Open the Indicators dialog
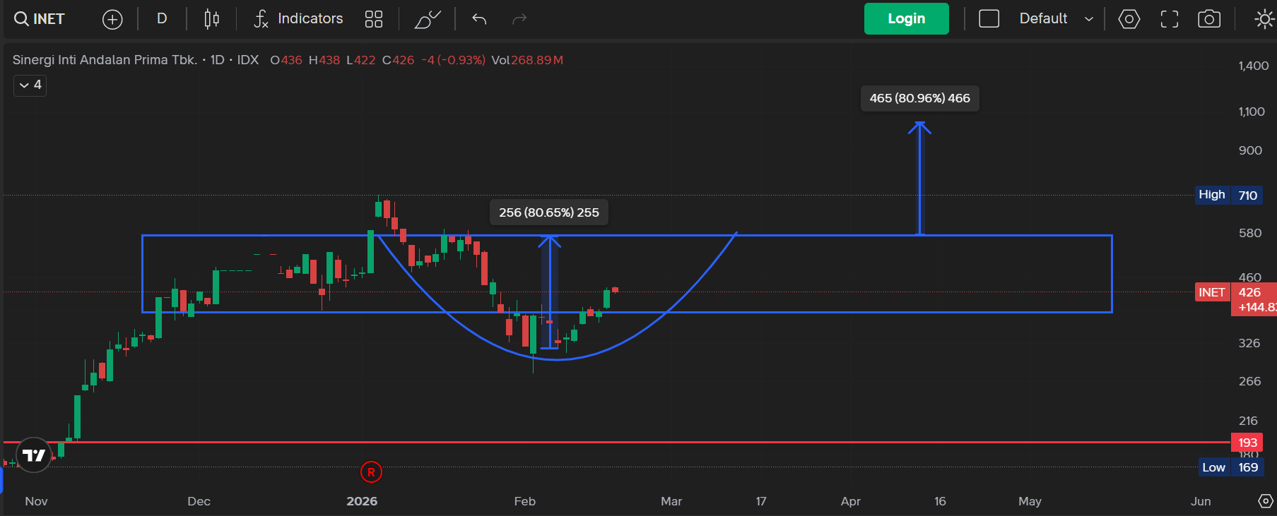 click(x=298, y=19)
